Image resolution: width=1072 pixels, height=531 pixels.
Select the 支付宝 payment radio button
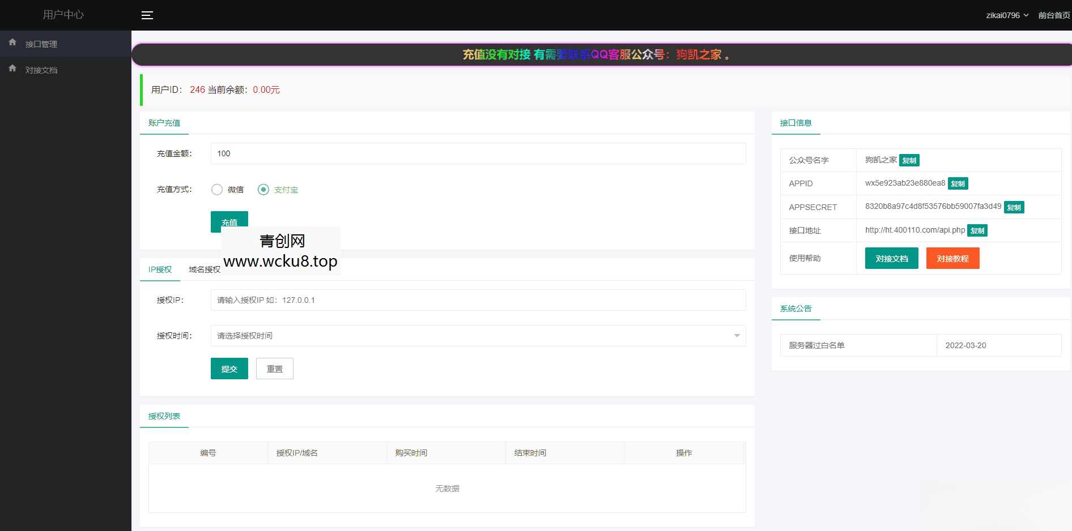263,190
